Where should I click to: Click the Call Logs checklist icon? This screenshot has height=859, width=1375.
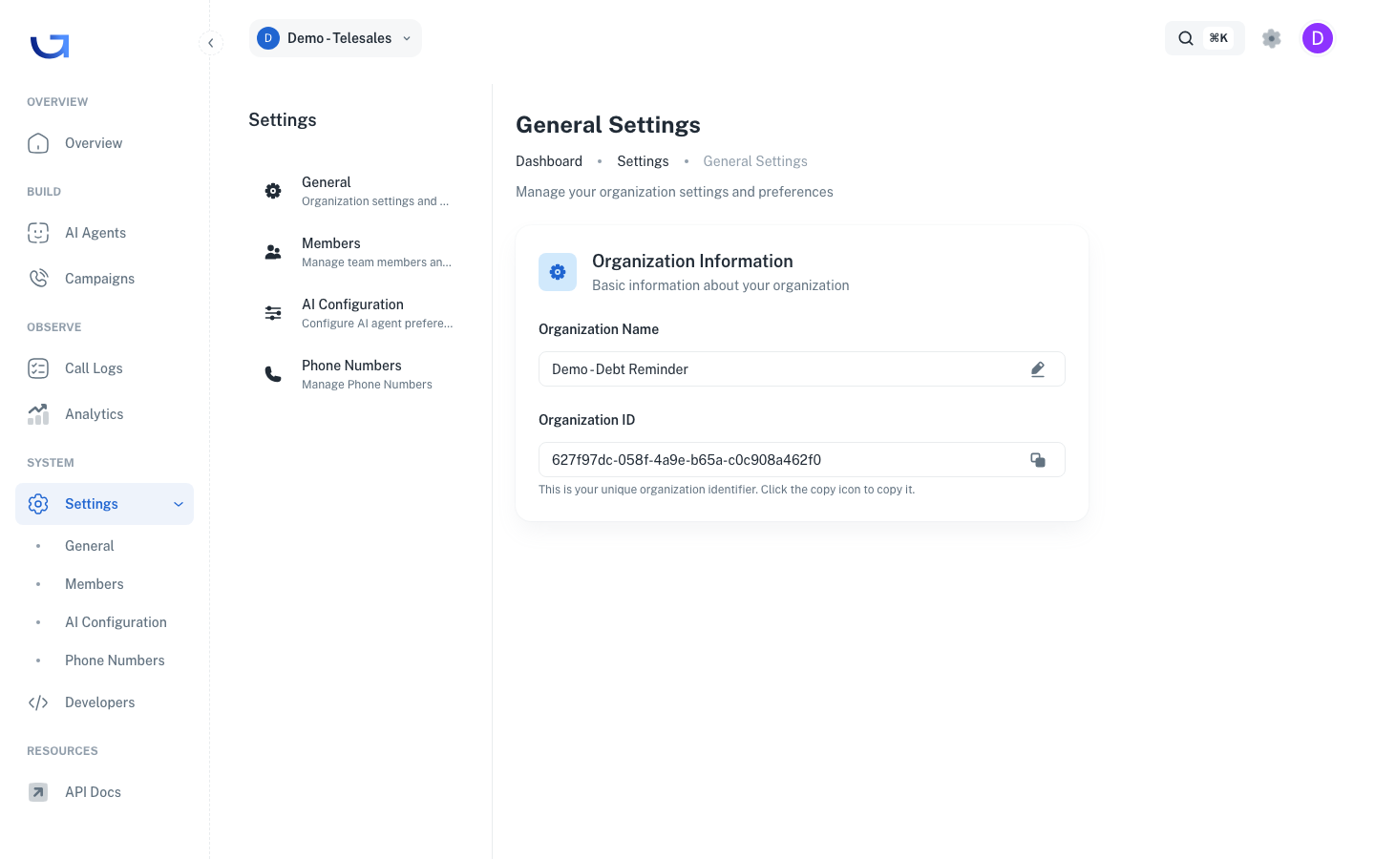38,368
